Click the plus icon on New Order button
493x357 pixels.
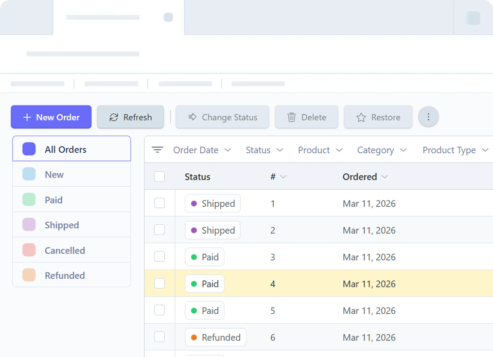point(26,117)
